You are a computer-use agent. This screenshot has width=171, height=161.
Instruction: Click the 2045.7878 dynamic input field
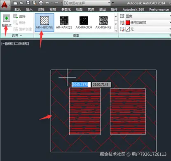tap(81, 85)
